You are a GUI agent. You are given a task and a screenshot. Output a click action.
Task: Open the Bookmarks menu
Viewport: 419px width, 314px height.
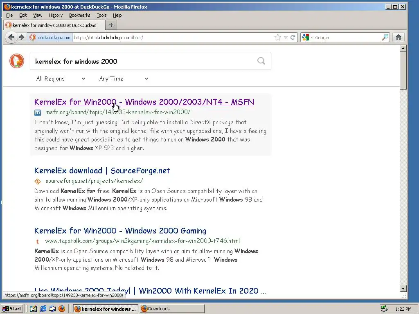(x=80, y=15)
